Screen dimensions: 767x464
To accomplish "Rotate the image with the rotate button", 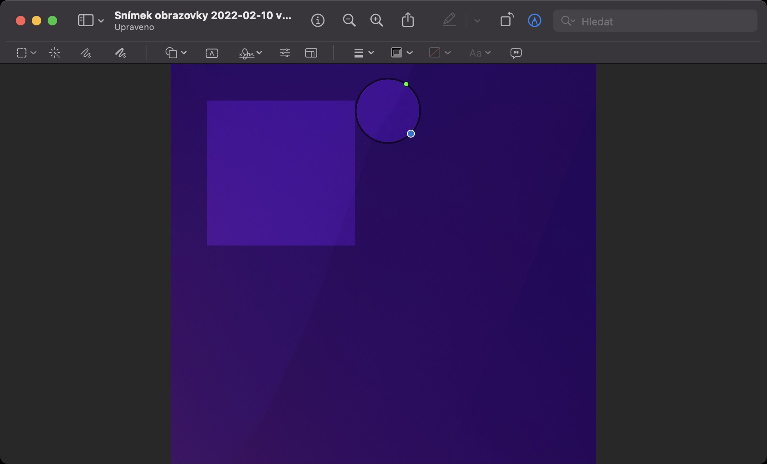I will point(507,20).
